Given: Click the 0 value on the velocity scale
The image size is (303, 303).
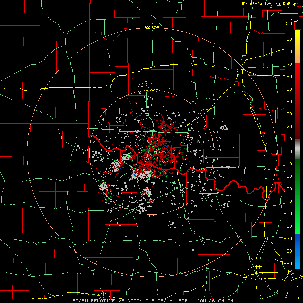Looking at the screenshot, I should pyautogui.click(x=291, y=151).
